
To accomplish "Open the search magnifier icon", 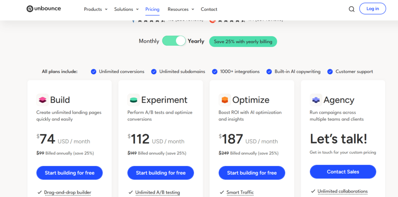I will 351,9.
